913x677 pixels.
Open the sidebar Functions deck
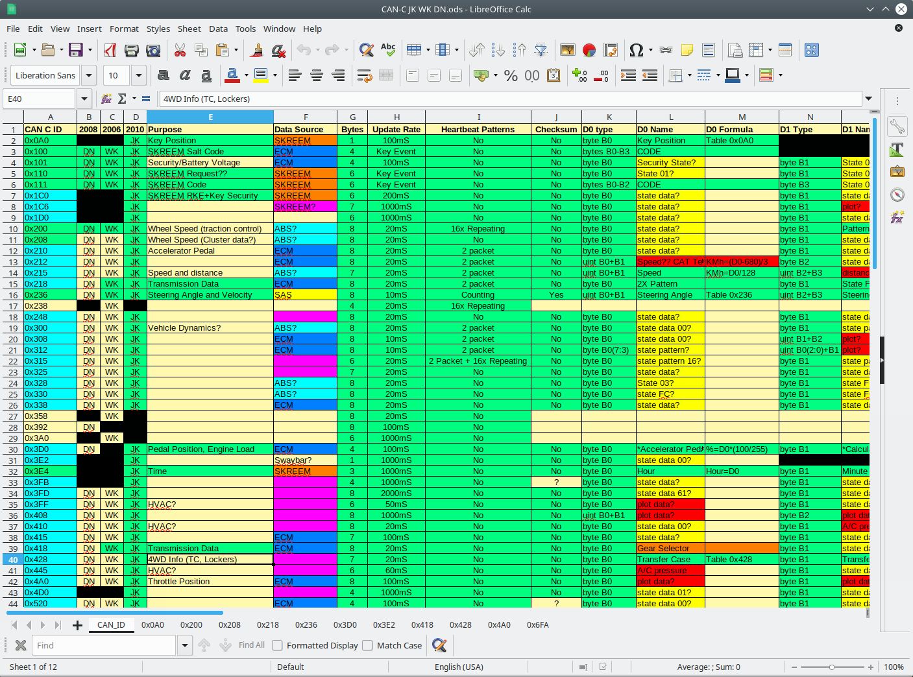(x=897, y=217)
